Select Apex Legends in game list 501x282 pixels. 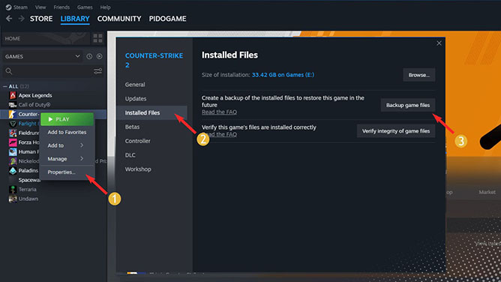coord(35,95)
